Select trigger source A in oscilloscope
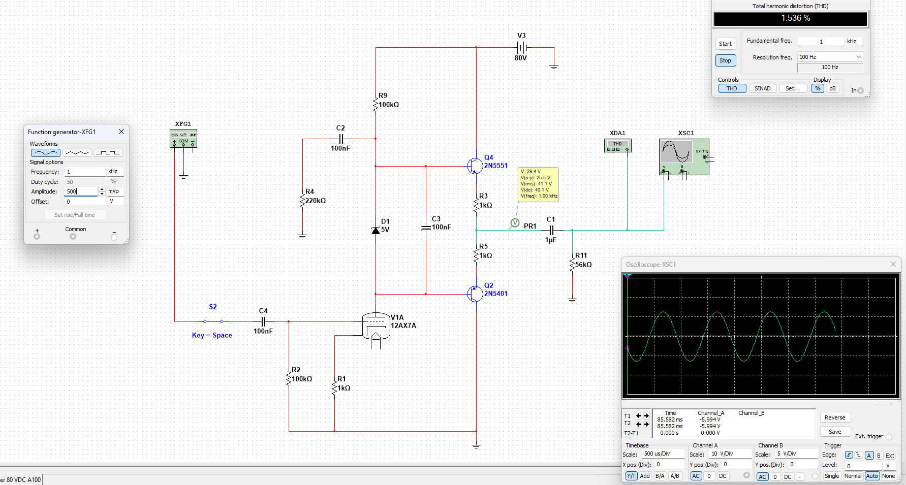906x485 pixels. pos(869,455)
